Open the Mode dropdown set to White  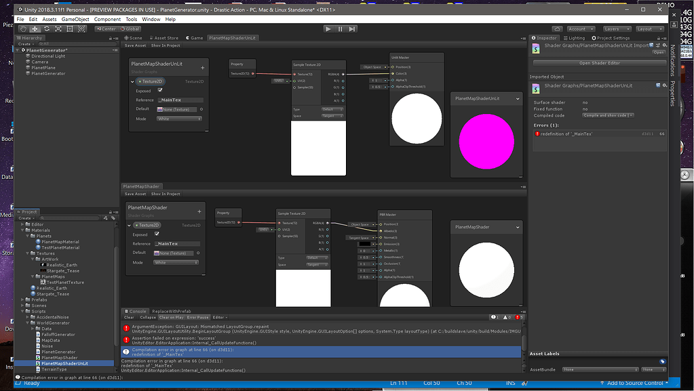click(x=179, y=118)
